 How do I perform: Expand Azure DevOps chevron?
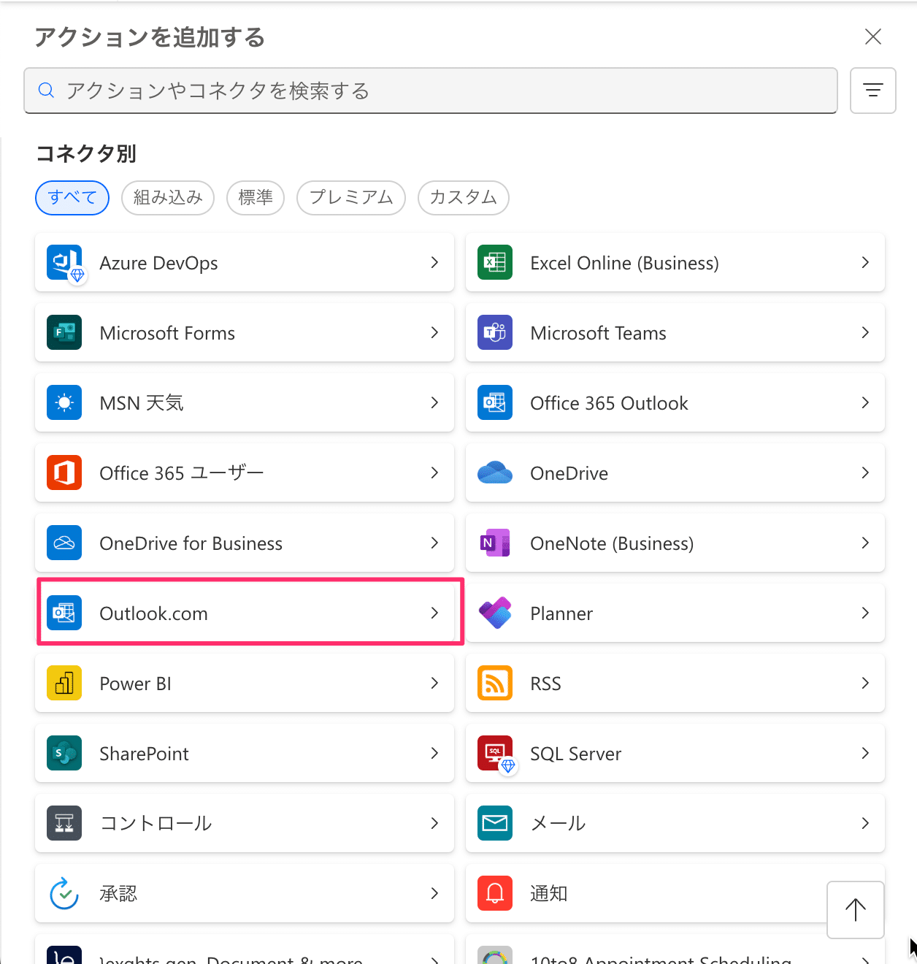click(434, 263)
